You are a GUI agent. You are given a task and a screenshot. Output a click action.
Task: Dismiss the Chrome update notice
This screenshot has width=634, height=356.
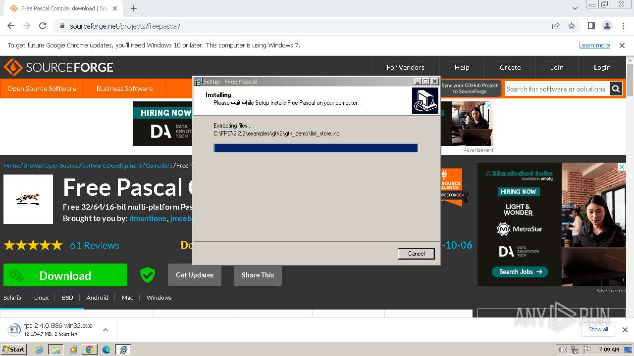pos(622,45)
